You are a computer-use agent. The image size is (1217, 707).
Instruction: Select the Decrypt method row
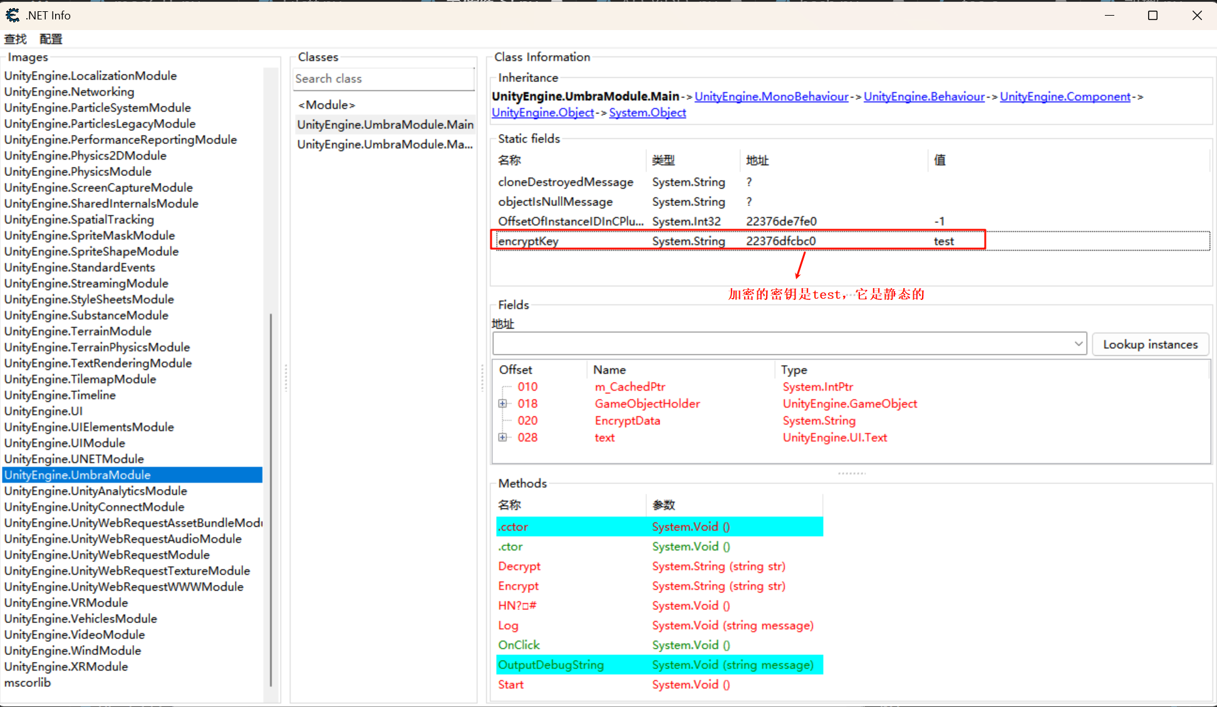[519, 566]
